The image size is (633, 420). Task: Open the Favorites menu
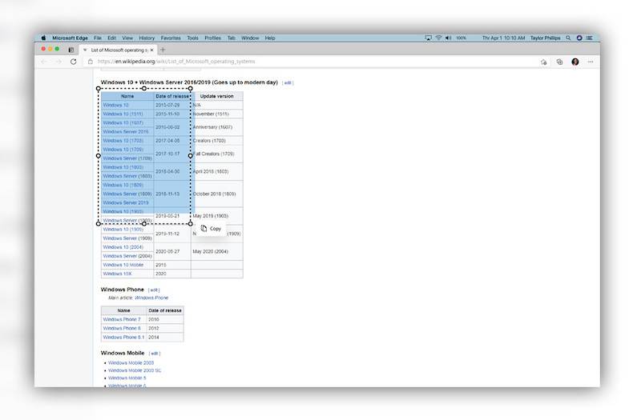tap(171, 38)
